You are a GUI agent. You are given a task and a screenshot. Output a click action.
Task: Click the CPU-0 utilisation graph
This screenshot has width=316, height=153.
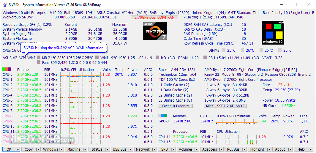point(80,75)
